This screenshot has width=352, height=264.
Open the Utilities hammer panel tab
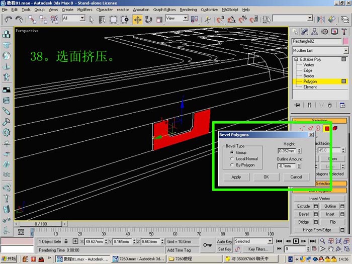click(344, 32)
